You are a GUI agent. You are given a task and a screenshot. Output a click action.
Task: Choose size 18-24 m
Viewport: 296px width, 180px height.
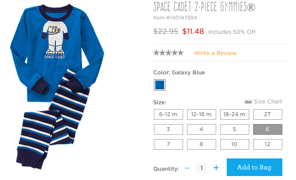234,114
